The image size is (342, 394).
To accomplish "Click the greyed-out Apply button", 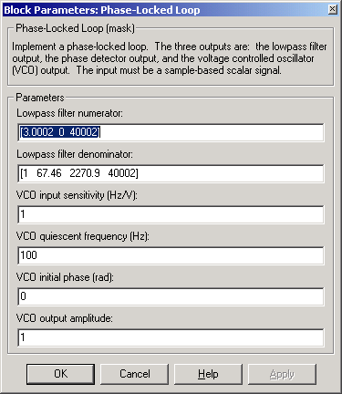I will [282, 374].
